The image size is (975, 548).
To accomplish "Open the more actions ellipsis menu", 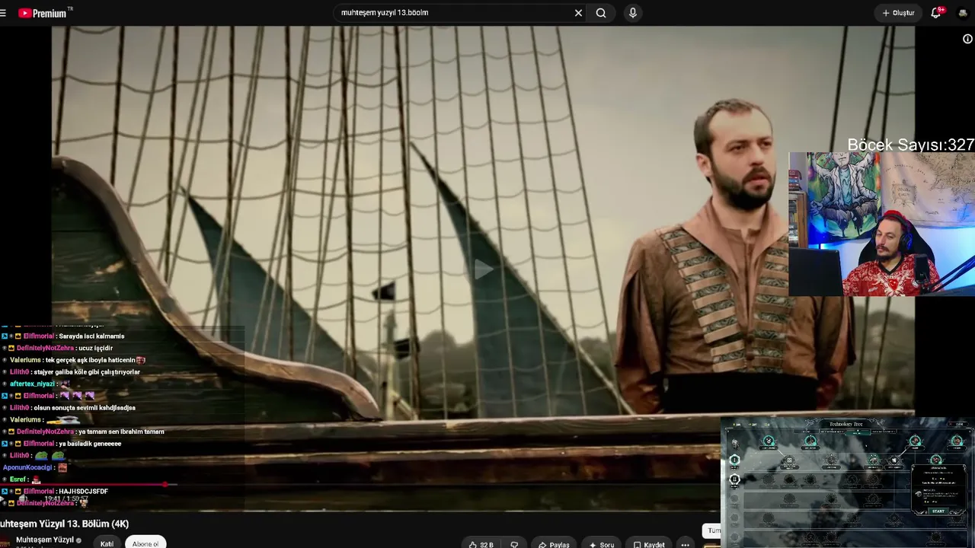I will click(686, 544).
